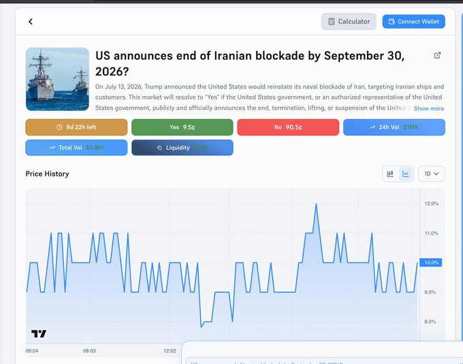Click the Liquidity stat badge
The width and height of the screenshot is (463, 364).
pyautogui.click(x=182, y=148)
